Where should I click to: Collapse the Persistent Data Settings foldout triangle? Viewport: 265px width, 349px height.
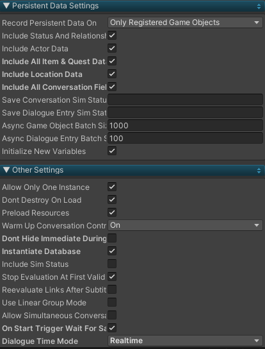[x=6, y=6]
